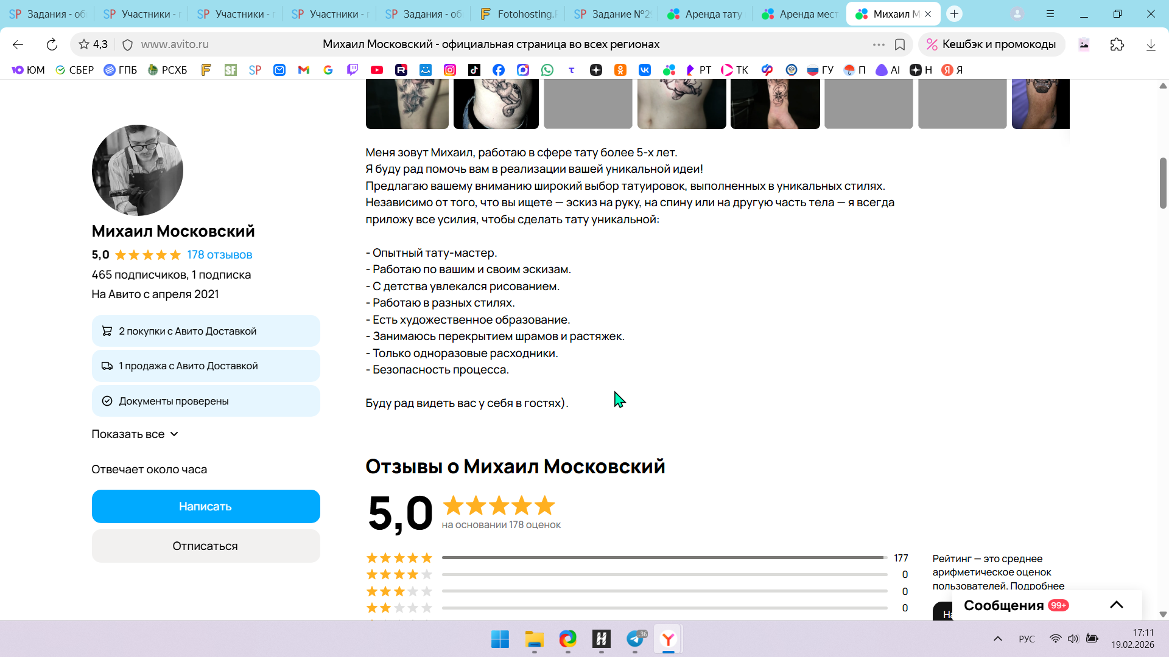Click the Написать button
The width and height of the screenshot is (1169, 657).
pos(206,506)
